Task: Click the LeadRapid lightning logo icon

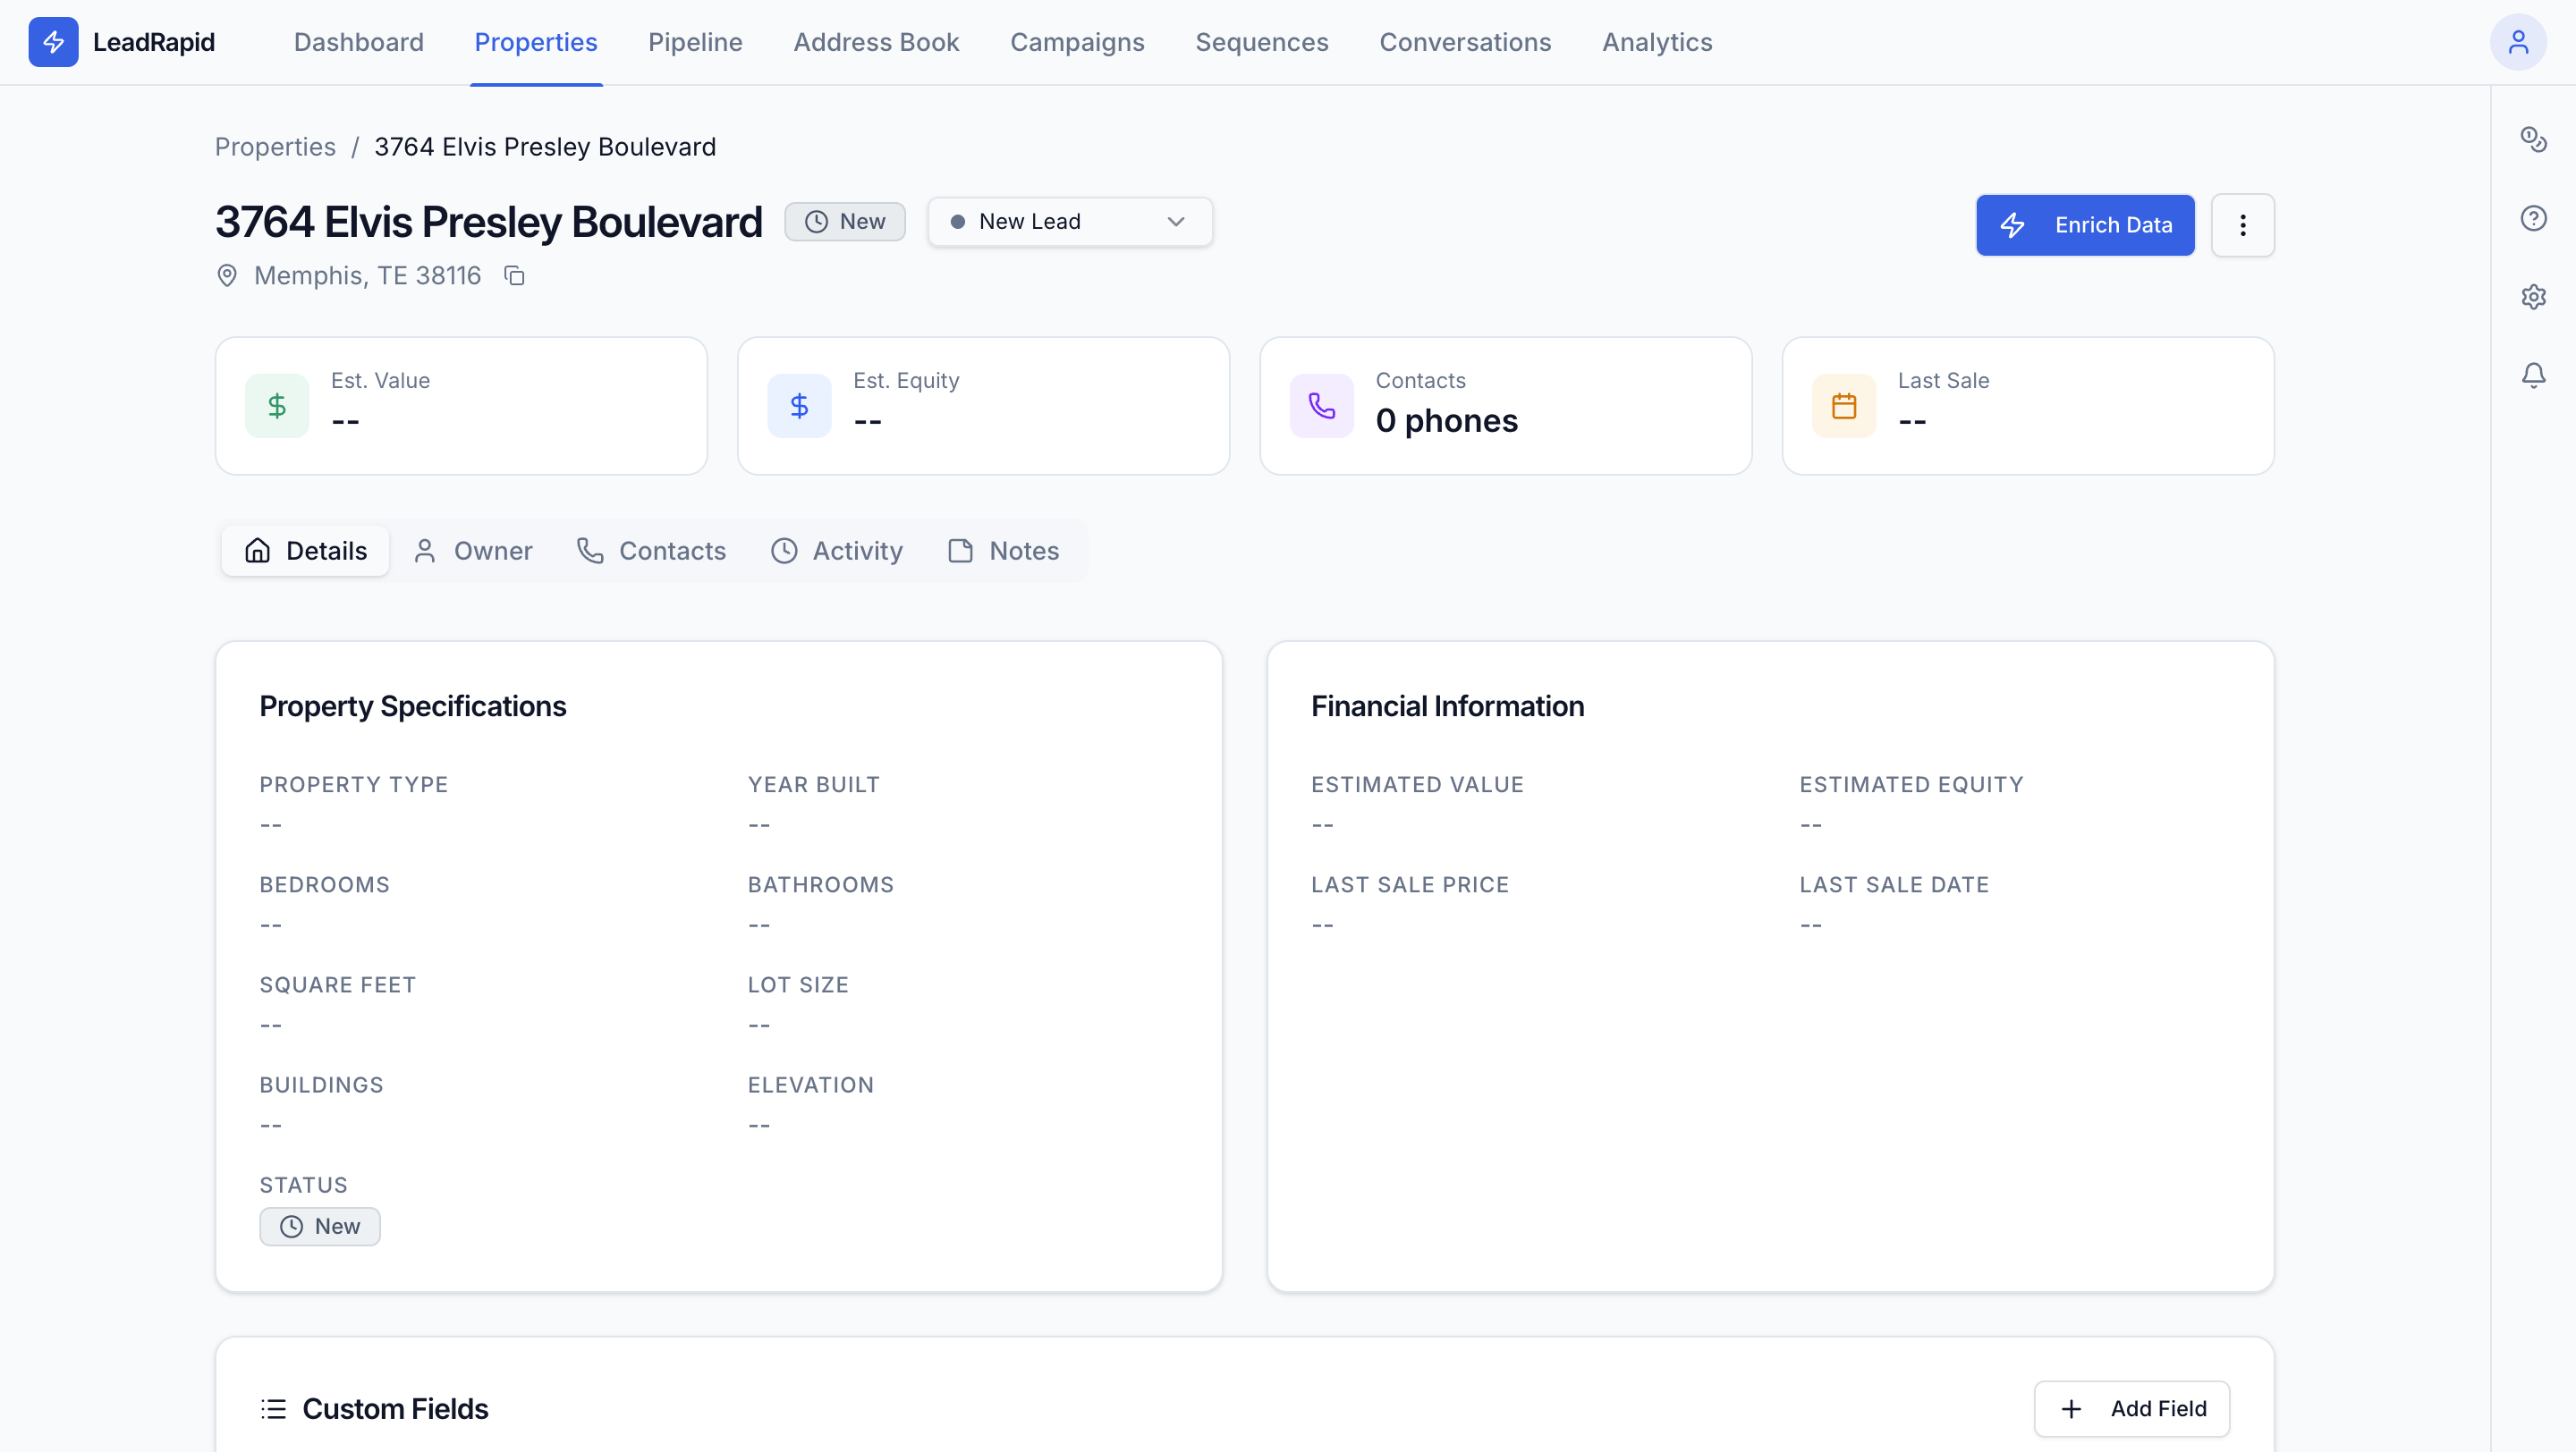Action: click(x=53, y=42)
